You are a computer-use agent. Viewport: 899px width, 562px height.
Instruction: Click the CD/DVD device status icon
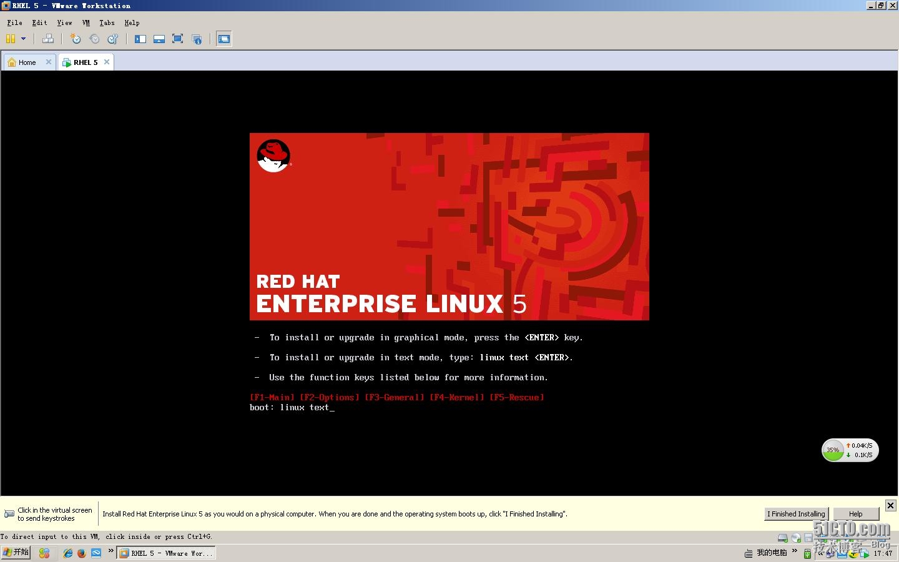click(x=796, y=538)
